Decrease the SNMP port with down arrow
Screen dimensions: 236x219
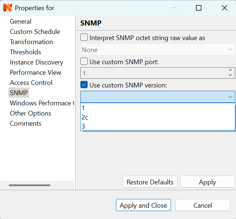pos(230,75)
